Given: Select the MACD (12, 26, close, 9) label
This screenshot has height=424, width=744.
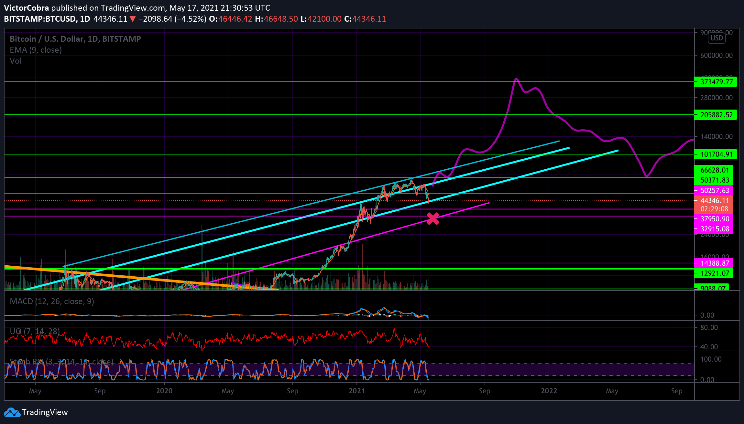Looking at the screenshot, I should [52, 301].
